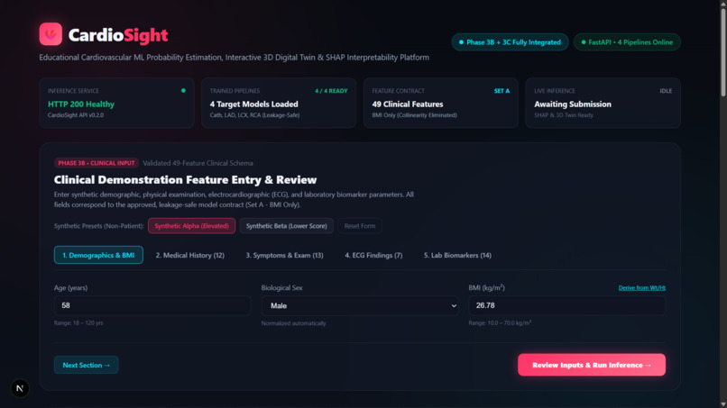Screen dimensions: 727x408
Task: Click Next Section button
Action: (x=87, y=365)
